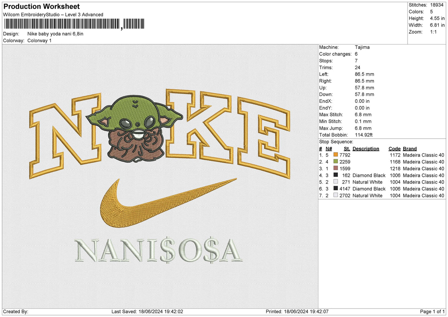
Task: Click the orange swatch for stop 1
Action: coord(336,155)
